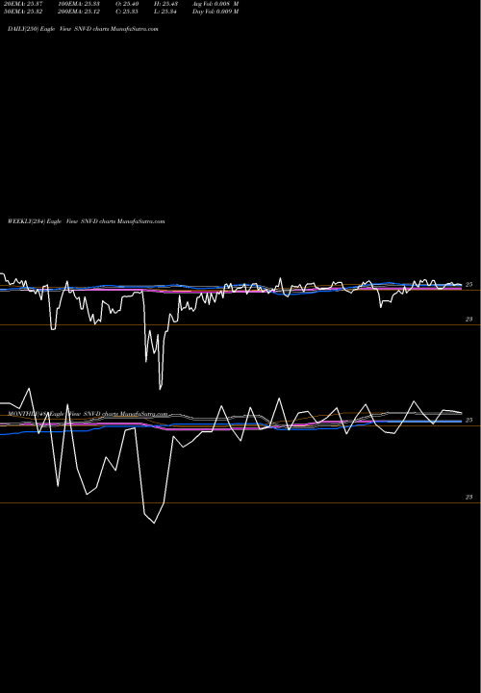The height and width of the screenshot is (693, 481).
Task: Click the 20EMA value readout
Action: 23,4
